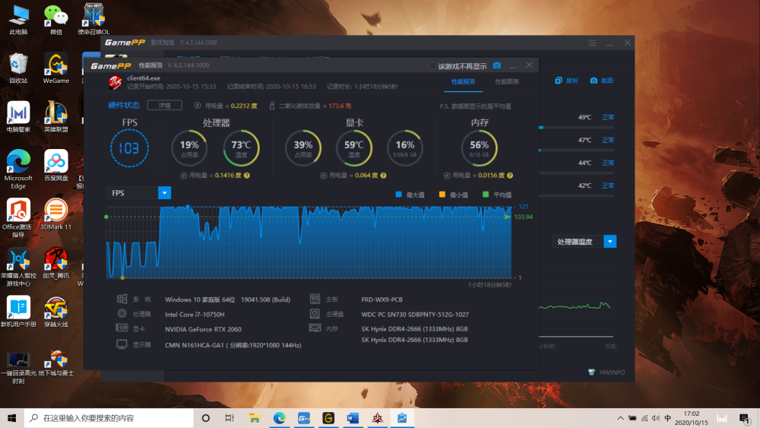
Task: Check the 该游戏不再显示 checkbox
Action: tap(432, 66)
